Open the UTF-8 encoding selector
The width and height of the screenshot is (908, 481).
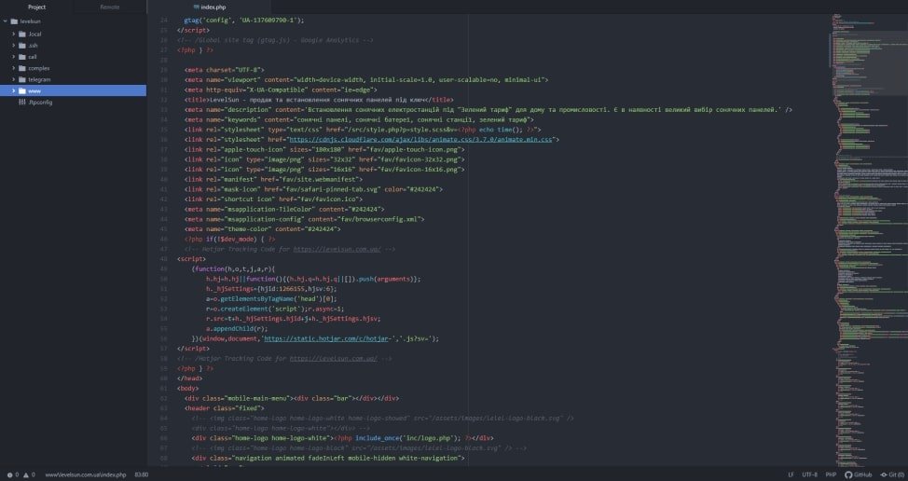[x=809, y=474]
